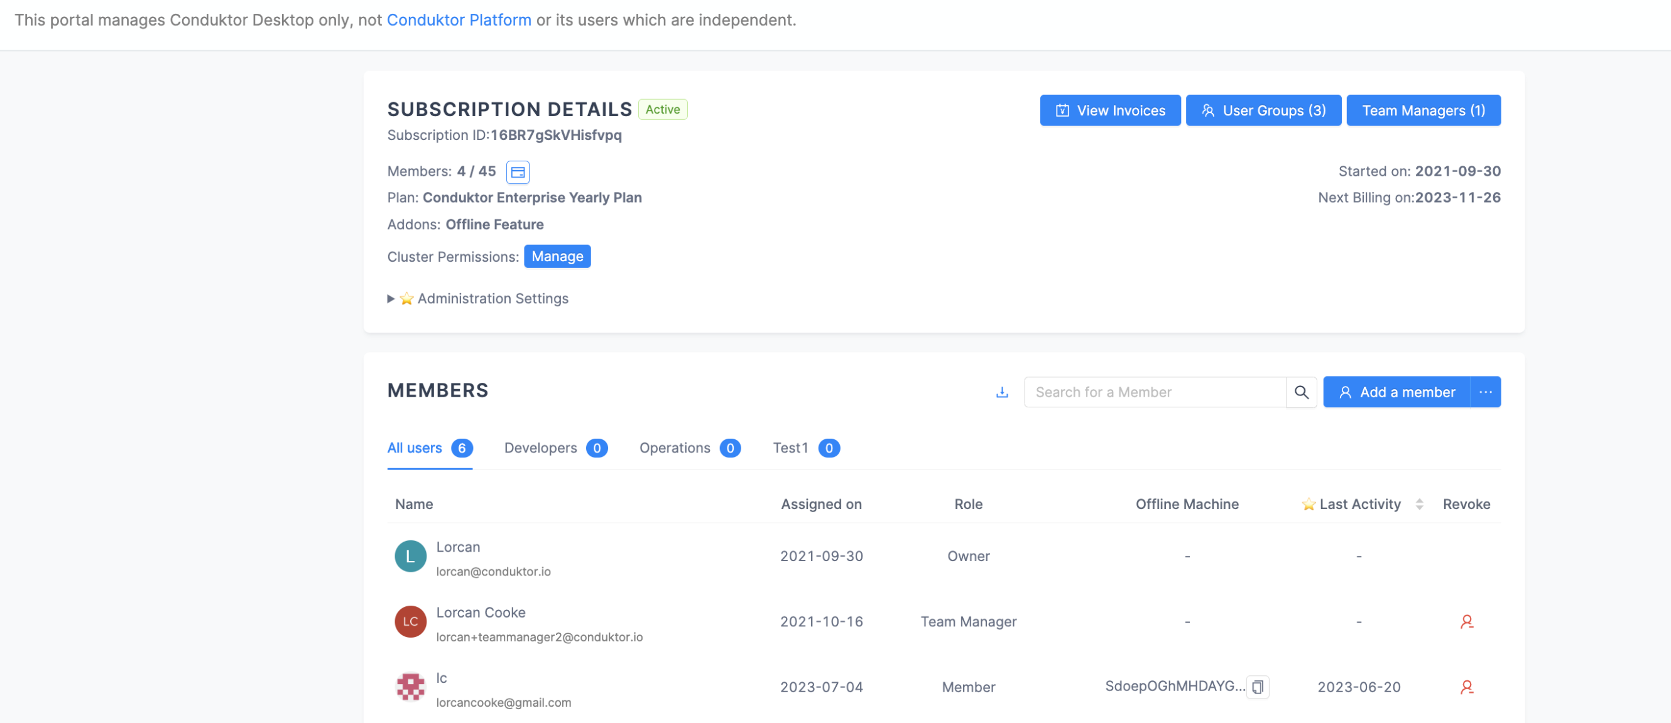Screen dimensions: 1671x723
Task: Revoke the lorcancooke@gmail.com member license icon
Action: [1466, 687]
